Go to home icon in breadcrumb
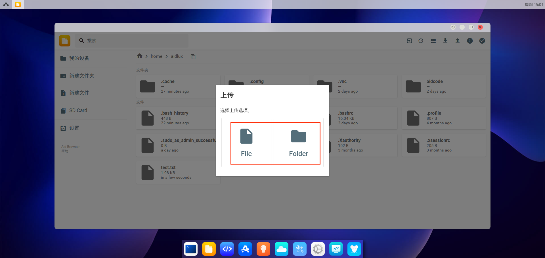 (139, 56)
